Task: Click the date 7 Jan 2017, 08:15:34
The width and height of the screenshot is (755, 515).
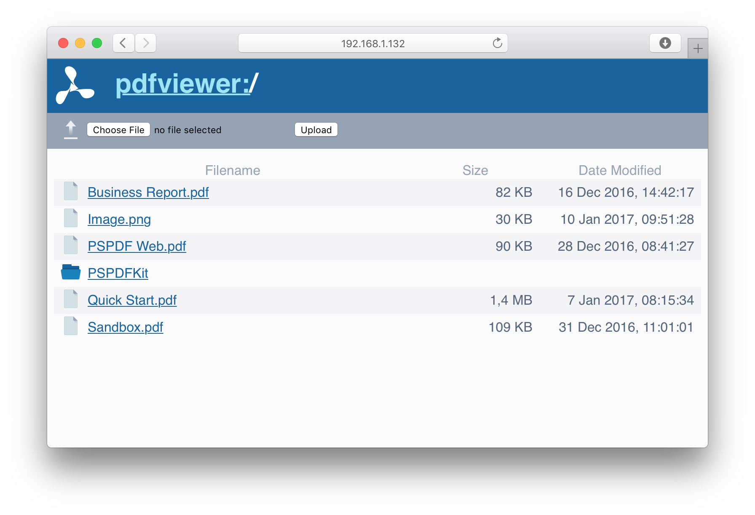Action: [631, 300]
